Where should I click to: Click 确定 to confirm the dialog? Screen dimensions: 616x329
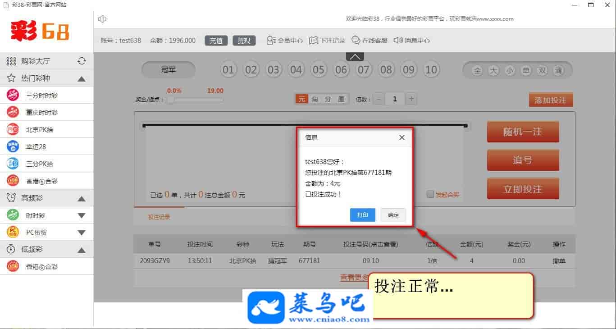pos(393,215)
